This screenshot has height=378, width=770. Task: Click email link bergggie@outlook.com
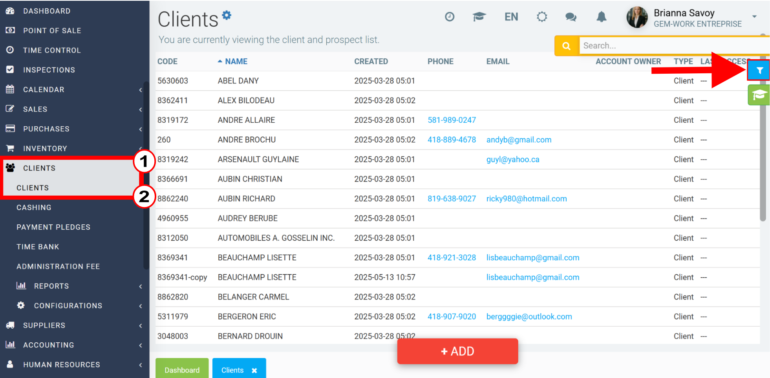[529, 316]
